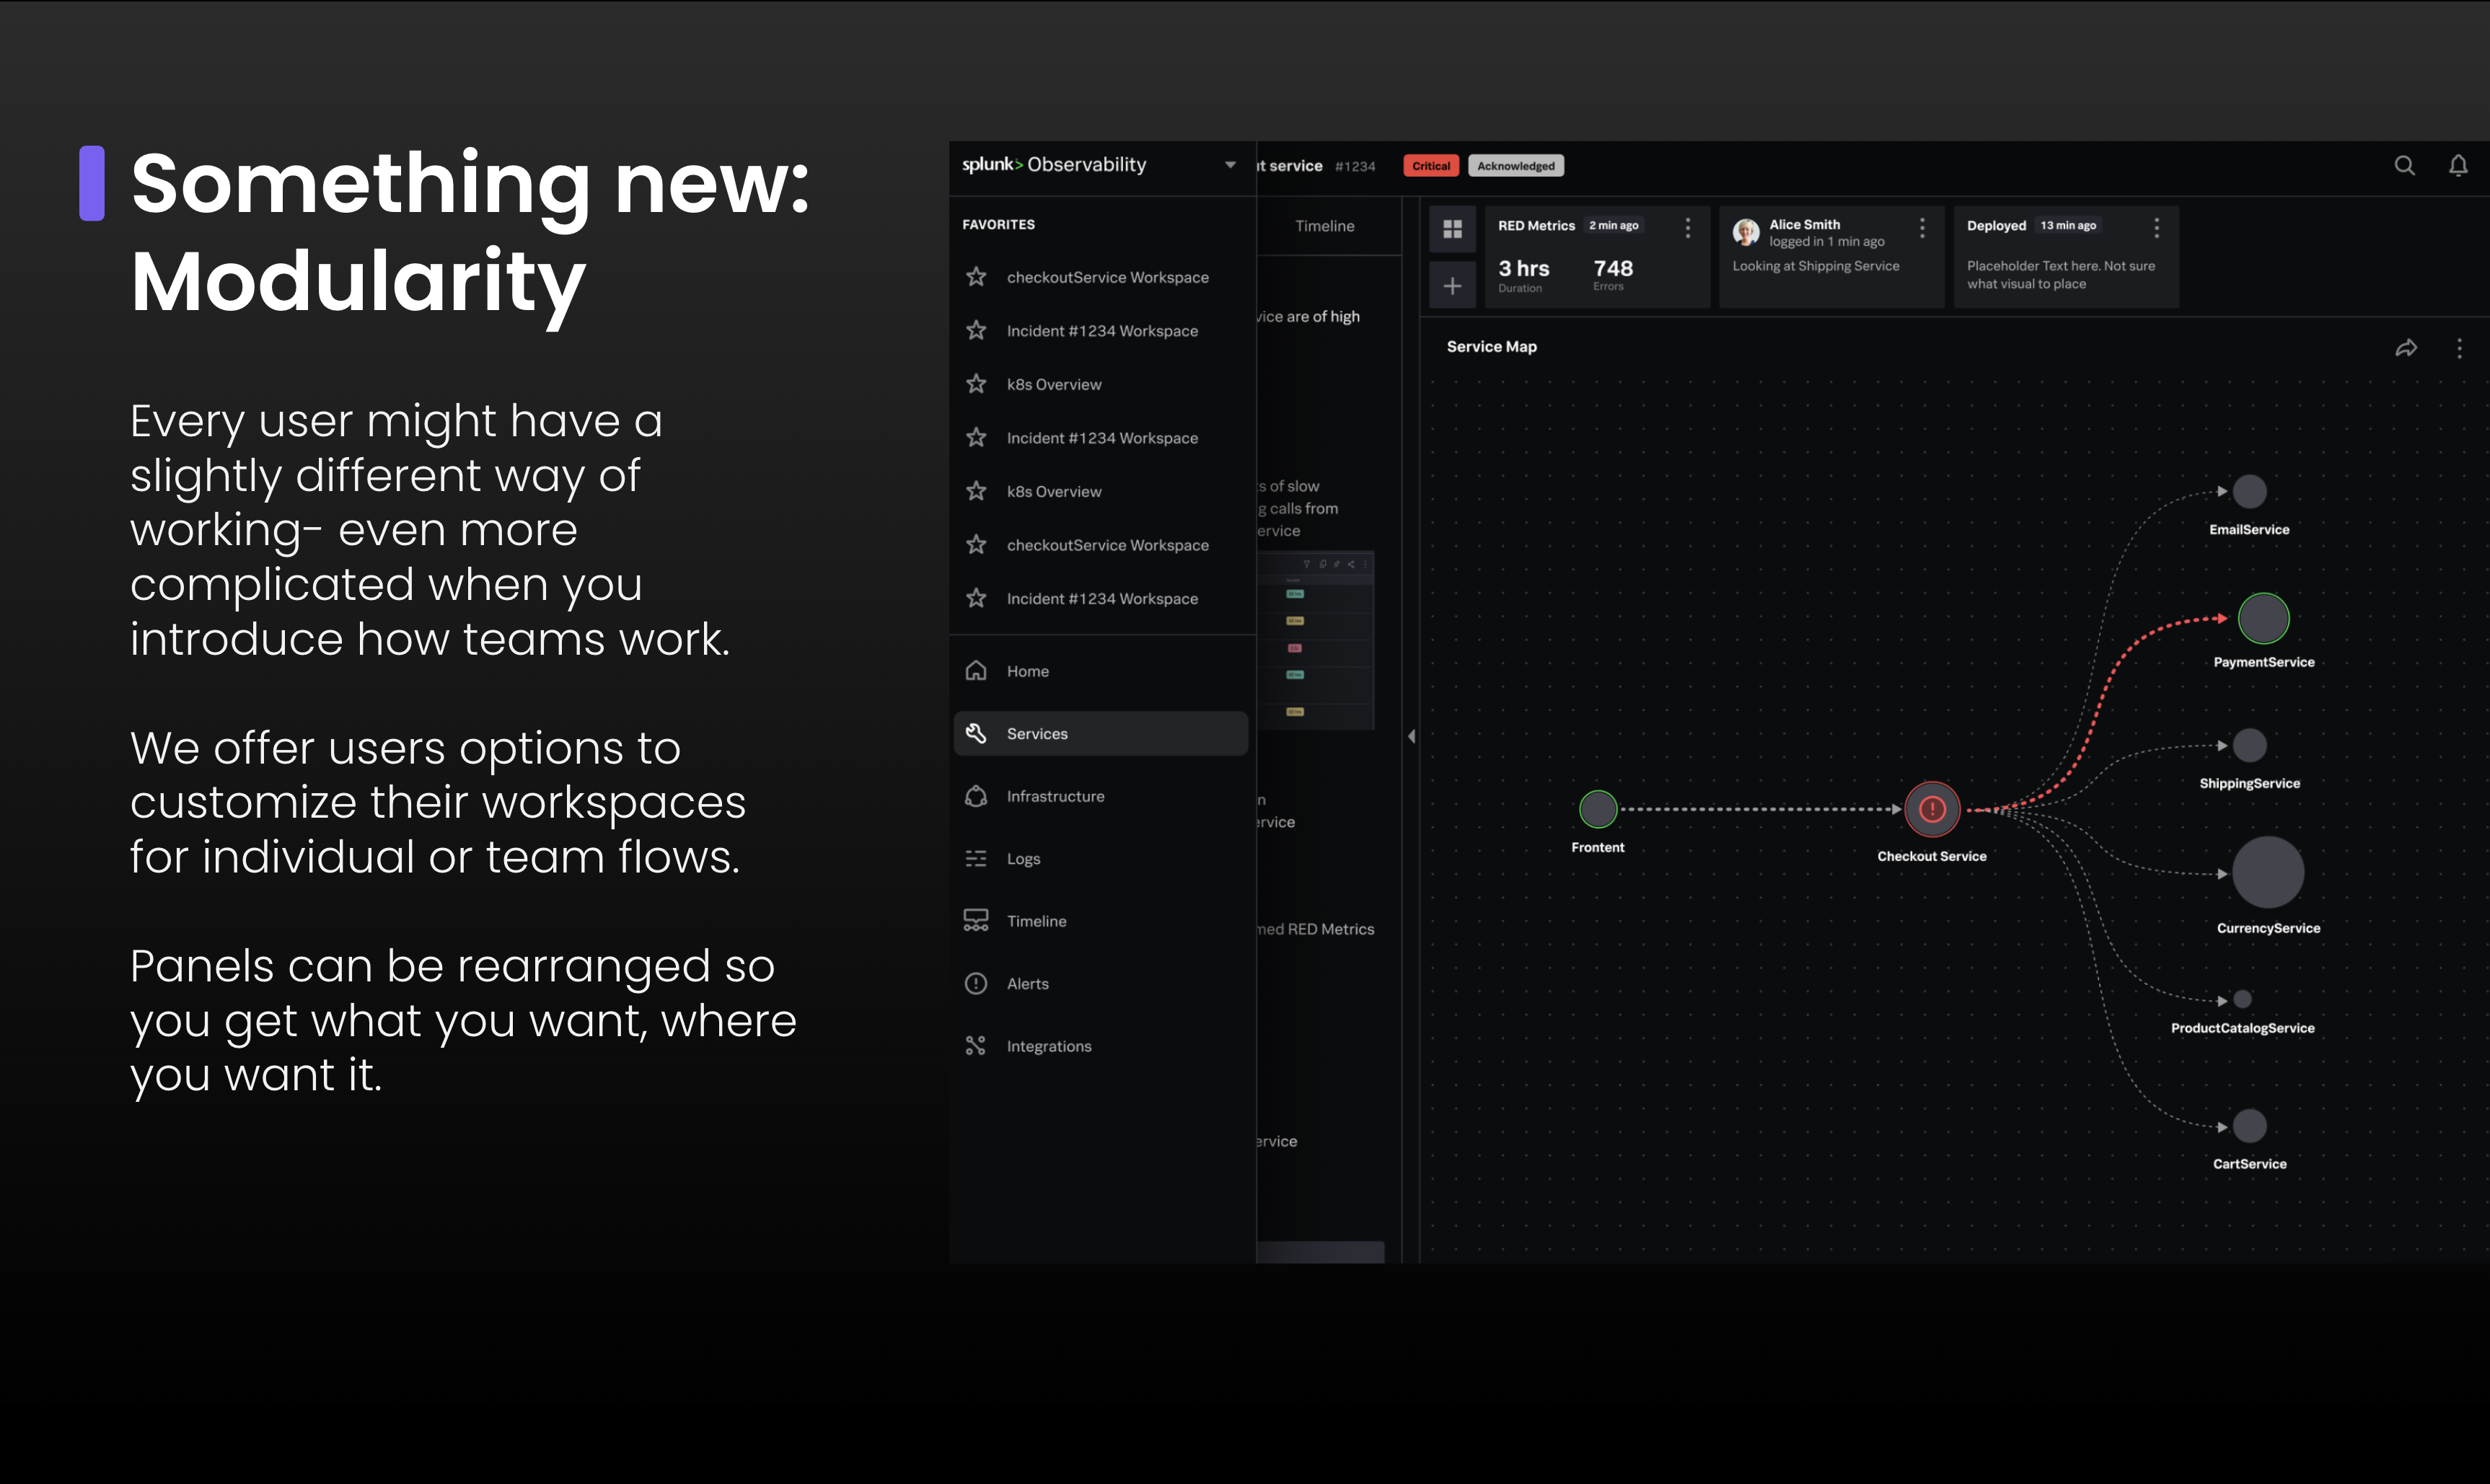Select the CurrencyService node

click(2268, 872)
